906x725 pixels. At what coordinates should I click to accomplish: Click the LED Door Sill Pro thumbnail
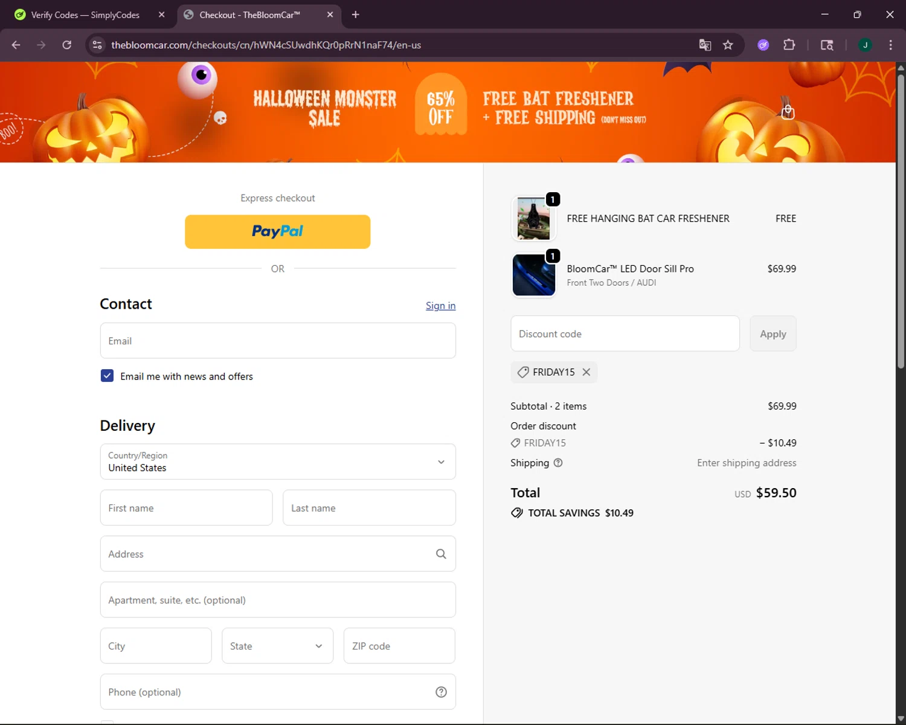tap(534, 275)
